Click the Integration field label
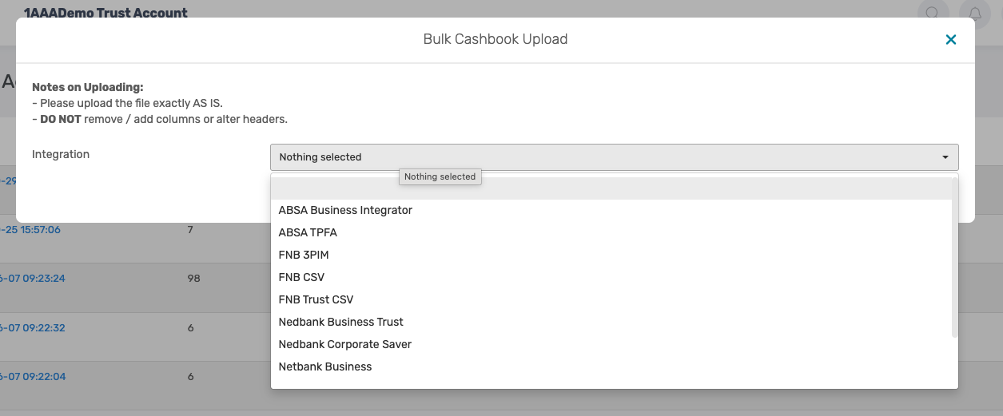This screenshot has height=416, width=1003. (61, 154)
